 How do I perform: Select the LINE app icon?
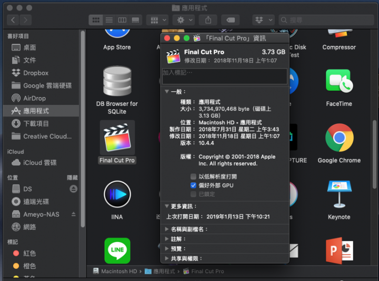[117, 251]
